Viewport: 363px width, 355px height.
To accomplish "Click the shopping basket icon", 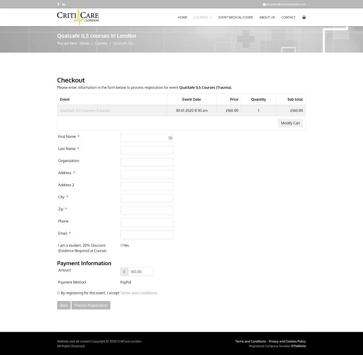I will point(304,17).
